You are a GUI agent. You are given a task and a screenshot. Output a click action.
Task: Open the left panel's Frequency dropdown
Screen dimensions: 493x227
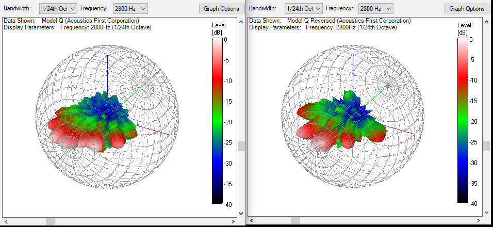(130, 9)
